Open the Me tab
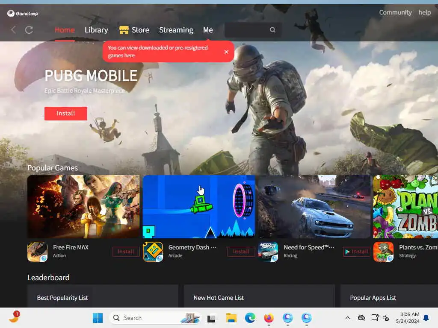The height and width of the screenshot is (328, 438). click(x=208, y=30)
